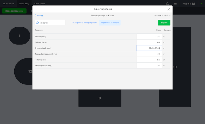This screenshot has height=124, width=205.
Task: Go back using the Назад link
Action: (x=40, y=16)
